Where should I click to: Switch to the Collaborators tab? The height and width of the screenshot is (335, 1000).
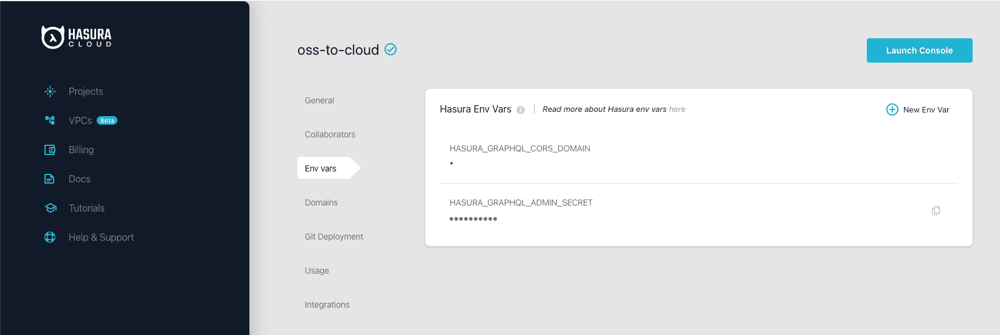(x=330, y=134)
